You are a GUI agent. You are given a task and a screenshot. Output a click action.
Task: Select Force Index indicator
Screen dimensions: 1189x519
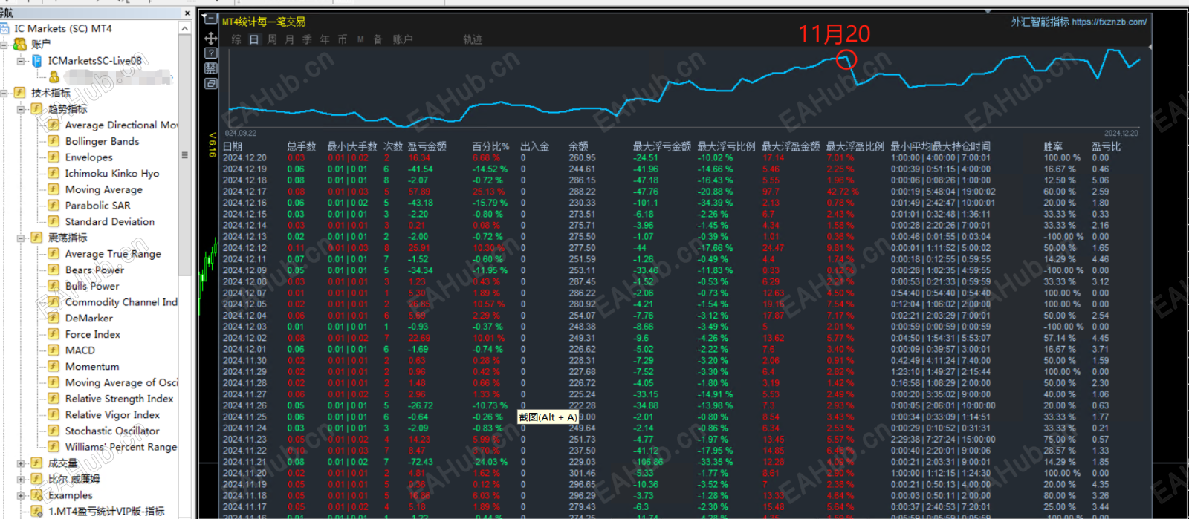[92, 334]
